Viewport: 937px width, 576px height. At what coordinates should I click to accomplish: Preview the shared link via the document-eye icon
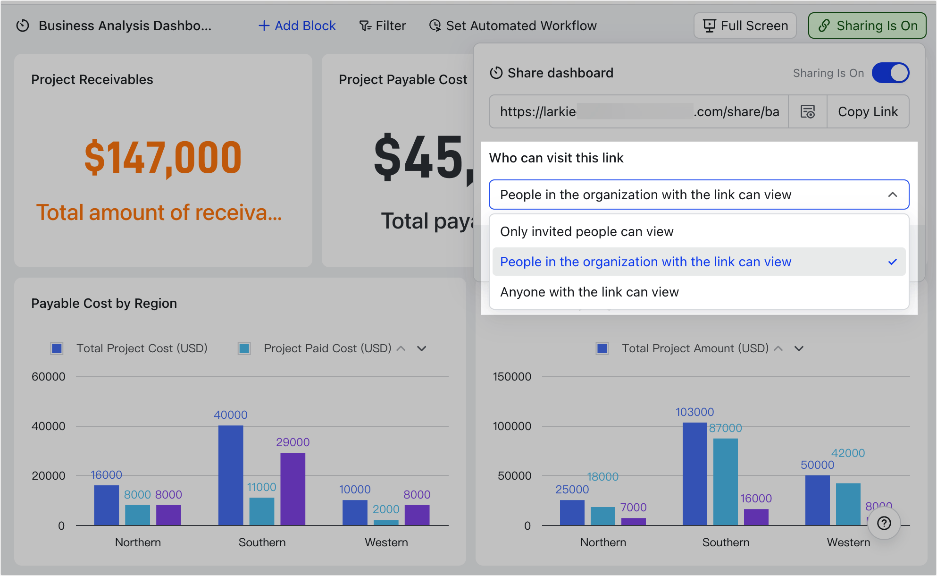(x=807, y=111)
